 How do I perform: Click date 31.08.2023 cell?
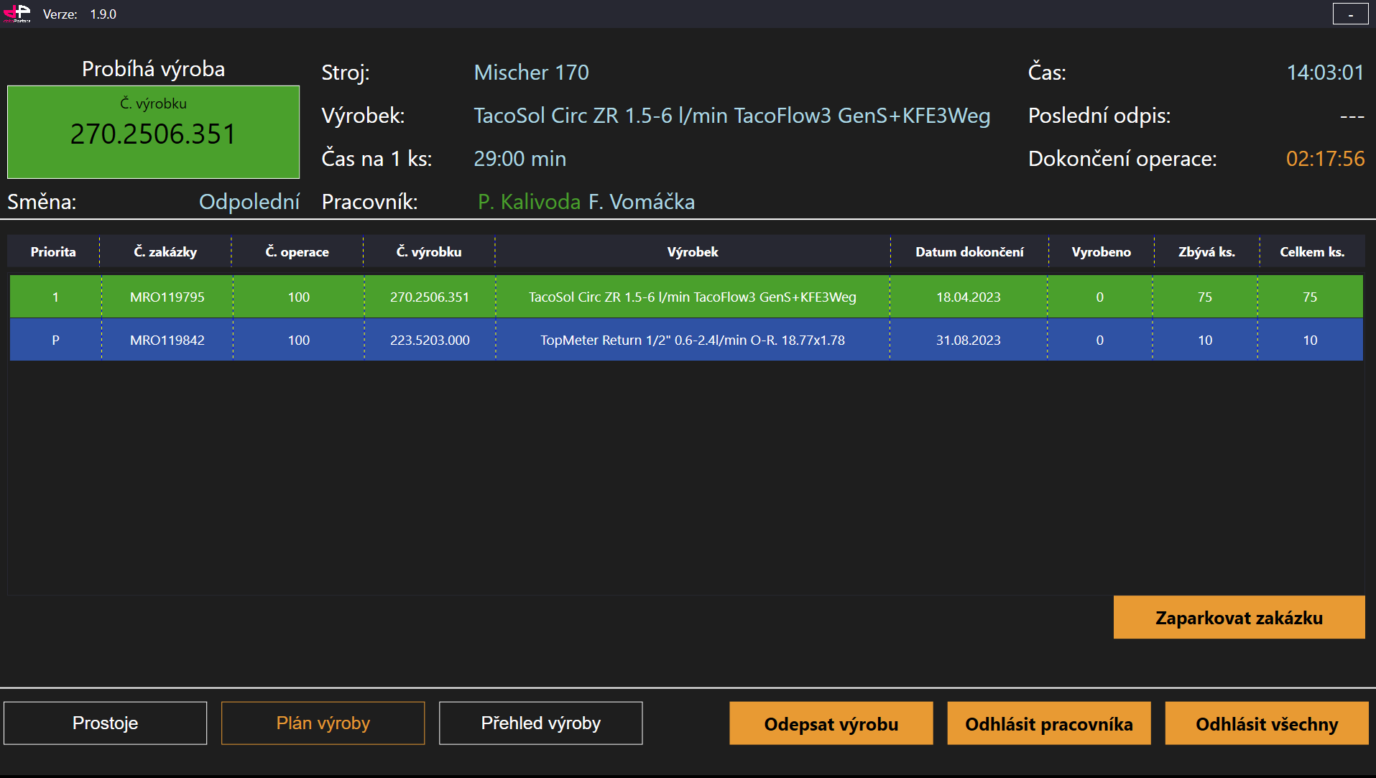[968, 340]
